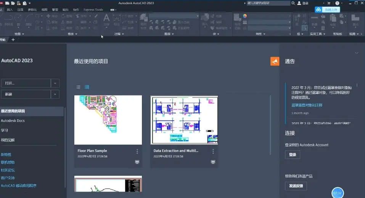Screen dimensions: 365x198
Task: Open the layer name dropdown in Layers panel
Action: [174, 16]
